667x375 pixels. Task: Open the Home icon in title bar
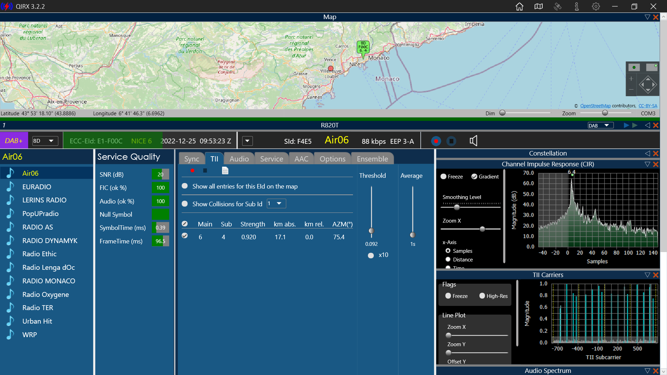click(x=519, y=6)
